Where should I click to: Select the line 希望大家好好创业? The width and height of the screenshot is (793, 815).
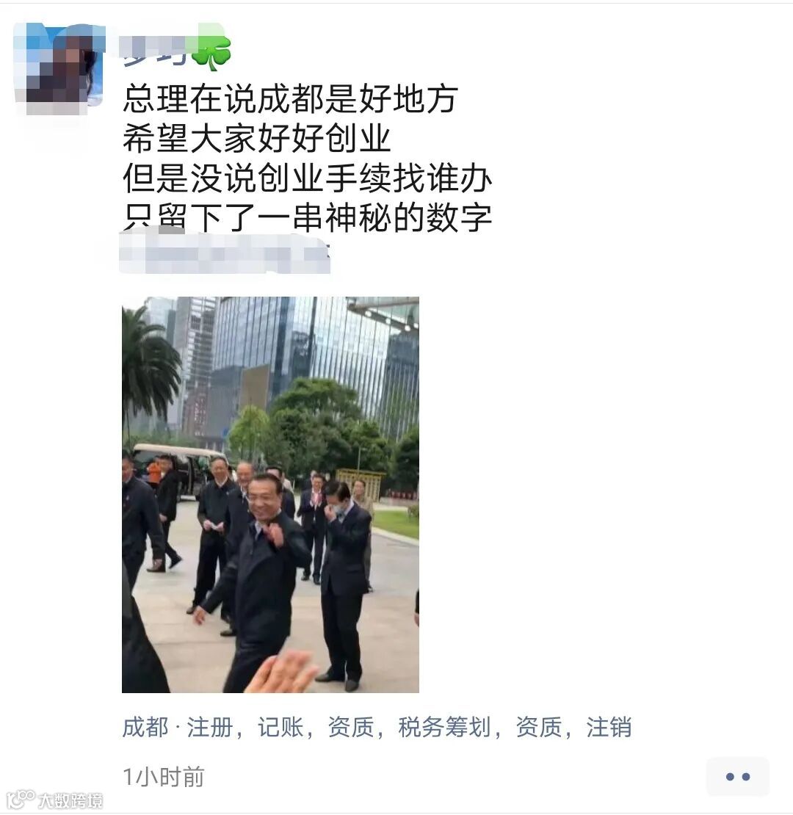[256, 138]
